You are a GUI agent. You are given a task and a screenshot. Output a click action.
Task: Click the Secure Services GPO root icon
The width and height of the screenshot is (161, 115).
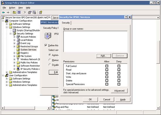(3, 18)
